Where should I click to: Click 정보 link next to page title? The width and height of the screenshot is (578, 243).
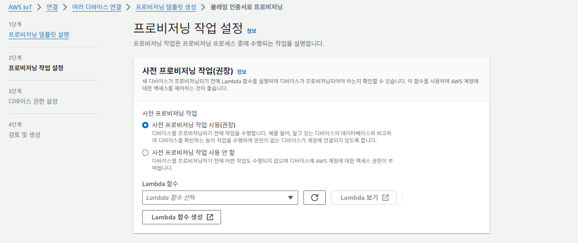pyautogui.click(x=252, y=31)
